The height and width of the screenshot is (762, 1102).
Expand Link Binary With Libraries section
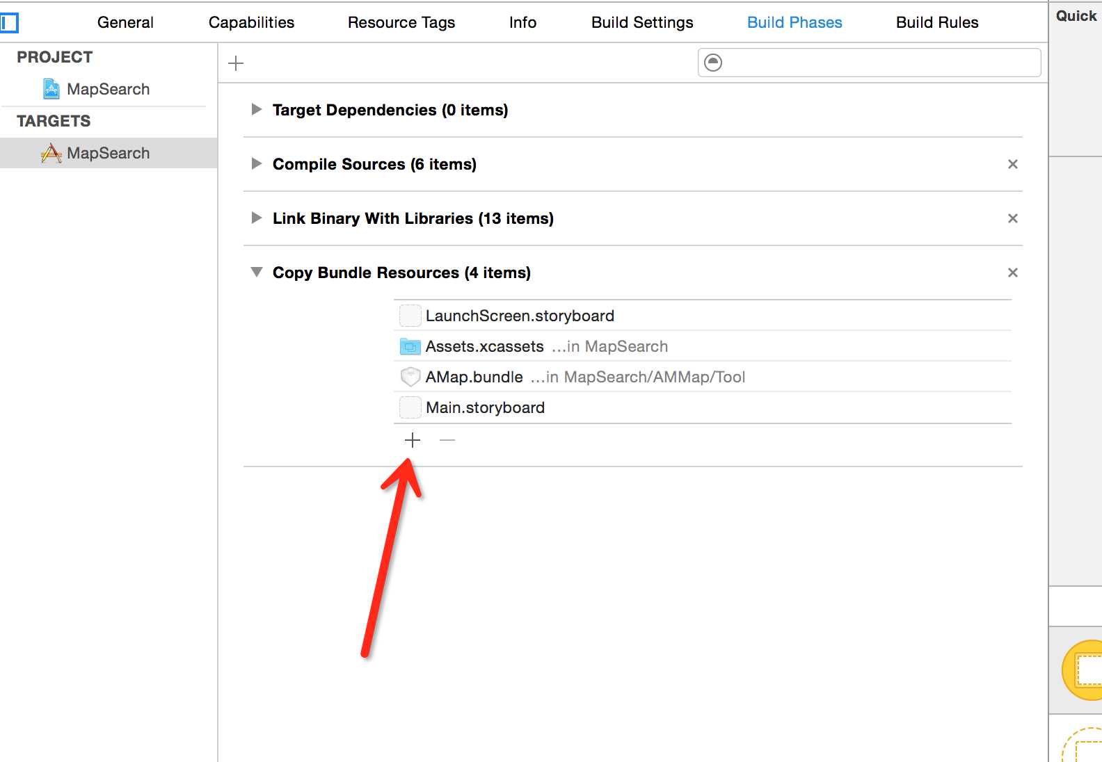pyautogui.click(x=257, y=218)
